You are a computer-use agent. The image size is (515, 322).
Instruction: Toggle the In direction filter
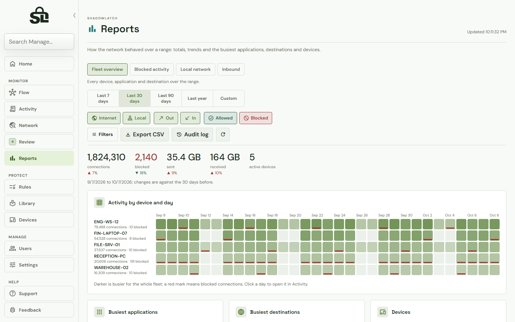[x=190, y=118]
